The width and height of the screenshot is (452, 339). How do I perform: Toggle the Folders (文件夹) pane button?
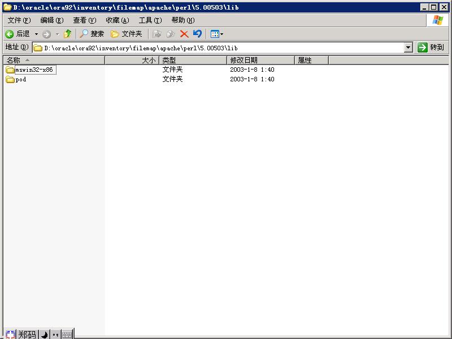(126, 34)
